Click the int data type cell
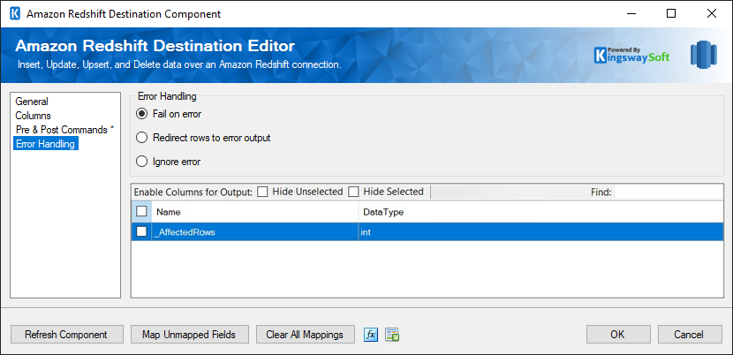The height and width of the screenshot is (355, 733). click(x=540, y=232)
